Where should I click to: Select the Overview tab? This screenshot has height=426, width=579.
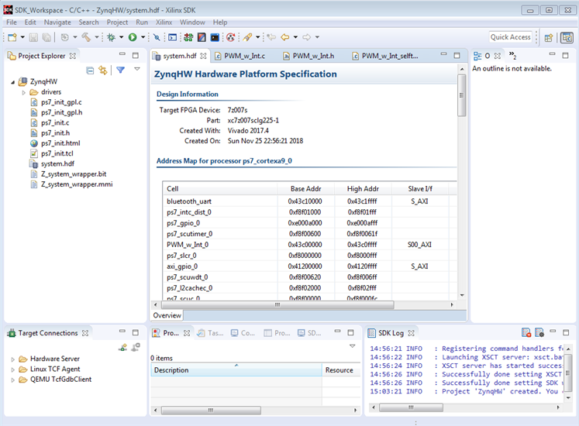point(167,315)
